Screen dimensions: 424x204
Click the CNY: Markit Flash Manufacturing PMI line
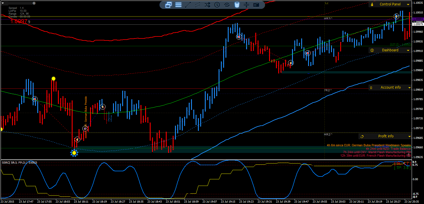click(x=377, y=152)
